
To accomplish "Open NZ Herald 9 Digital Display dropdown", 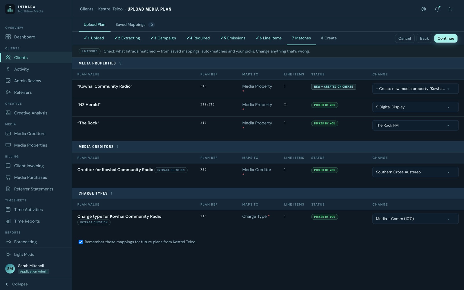I will coord(415,107).
